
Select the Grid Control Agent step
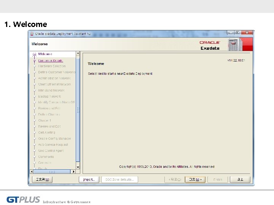51,151
